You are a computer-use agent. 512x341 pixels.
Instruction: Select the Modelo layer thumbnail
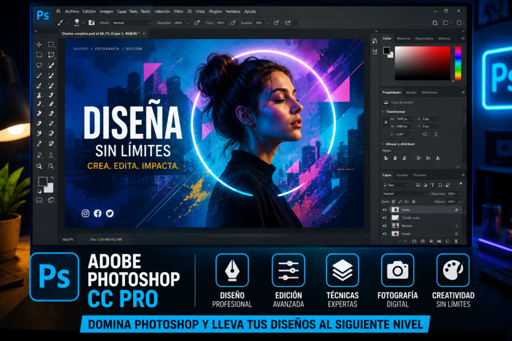coord(395,226)
